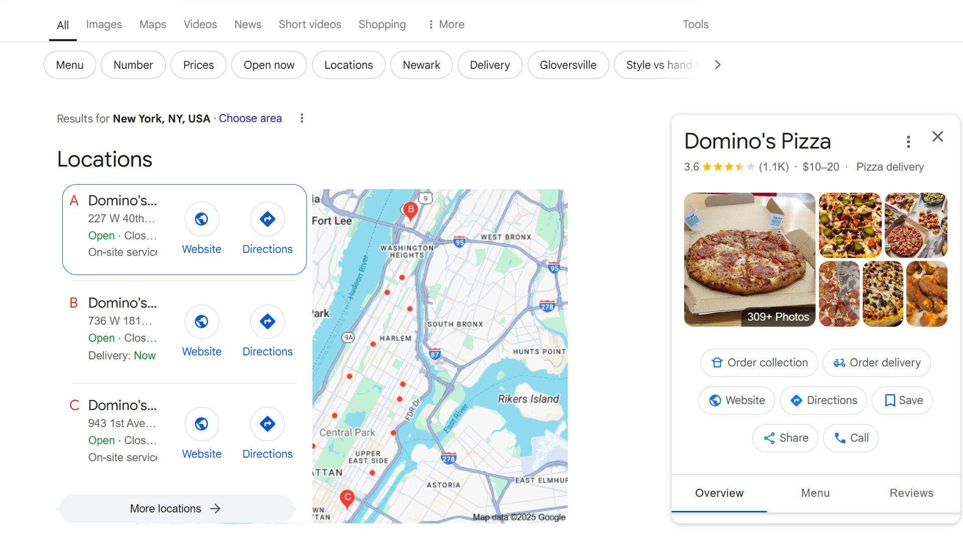Open the large pizza photo with 309+ Photos
This screenshot has height=542, width=963.
(749, 260)
